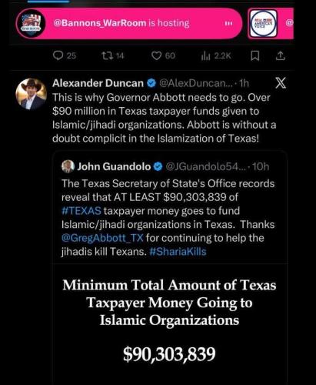The image size is (316, 385).
Task: Open the @GregAbbott_TX mention link
Action: pos(102,238)
